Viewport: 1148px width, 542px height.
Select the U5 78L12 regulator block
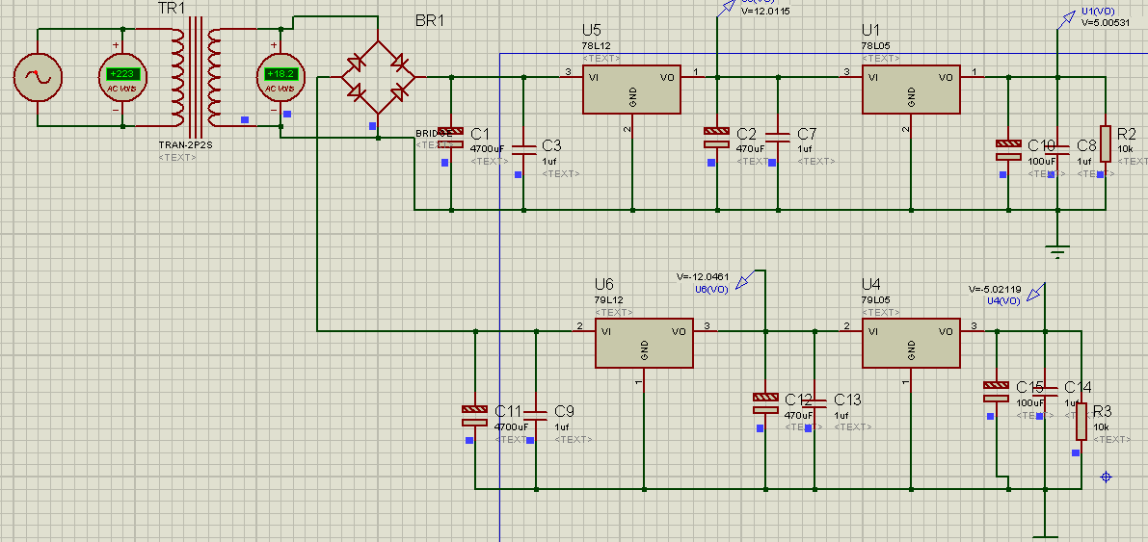[x=631, y=90]
